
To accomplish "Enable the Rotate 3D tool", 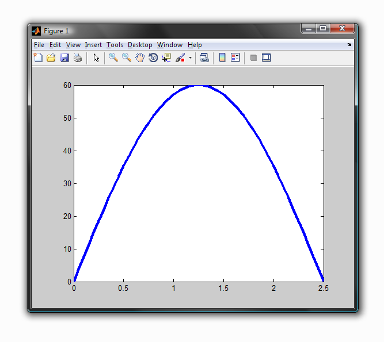I will 153,57.
